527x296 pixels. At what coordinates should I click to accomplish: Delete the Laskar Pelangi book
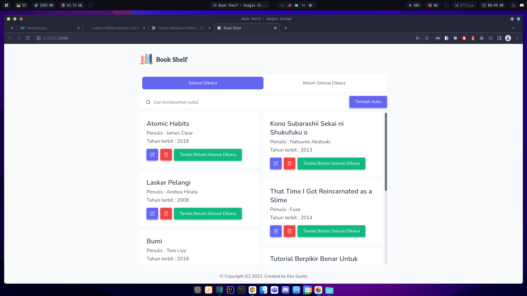(x=166, y=214)
